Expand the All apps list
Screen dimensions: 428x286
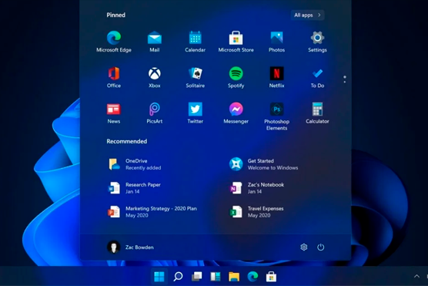[307, 15]
